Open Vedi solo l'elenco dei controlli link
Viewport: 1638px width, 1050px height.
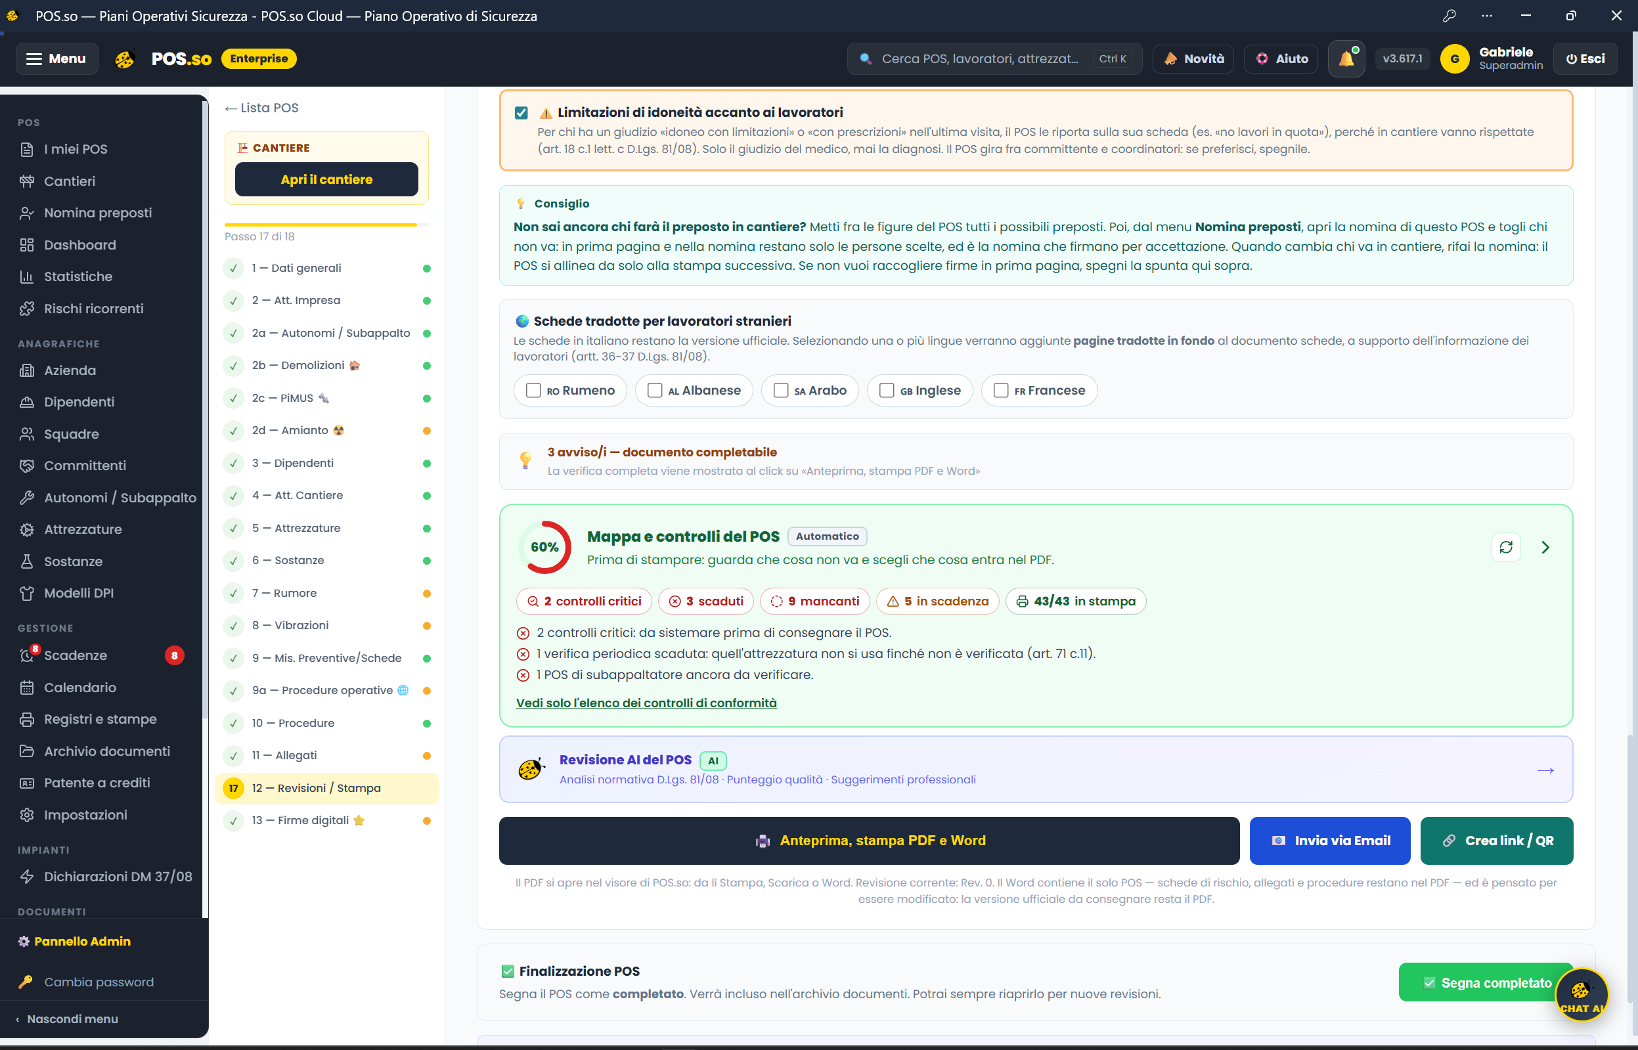[646, 702]
